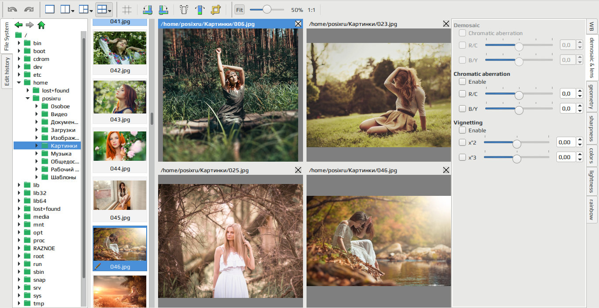Image resolution: width=599 pixels, height=308 pixels.
Task: Click the x^2 vignetting slider handle
Action: coord(517,144)
